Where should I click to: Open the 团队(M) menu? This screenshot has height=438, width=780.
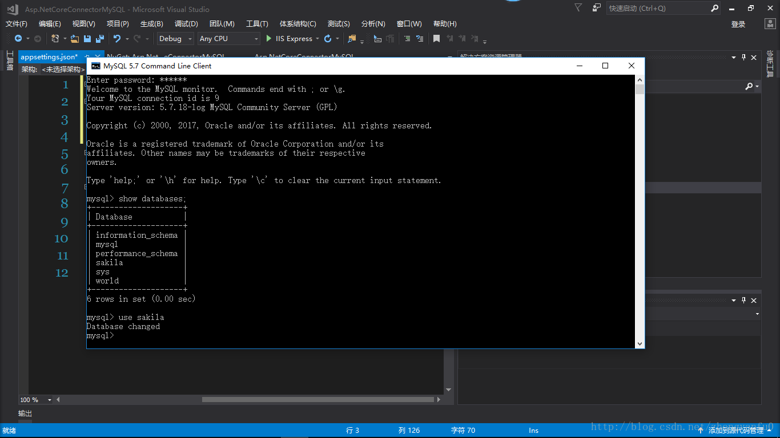click(222, 24)
